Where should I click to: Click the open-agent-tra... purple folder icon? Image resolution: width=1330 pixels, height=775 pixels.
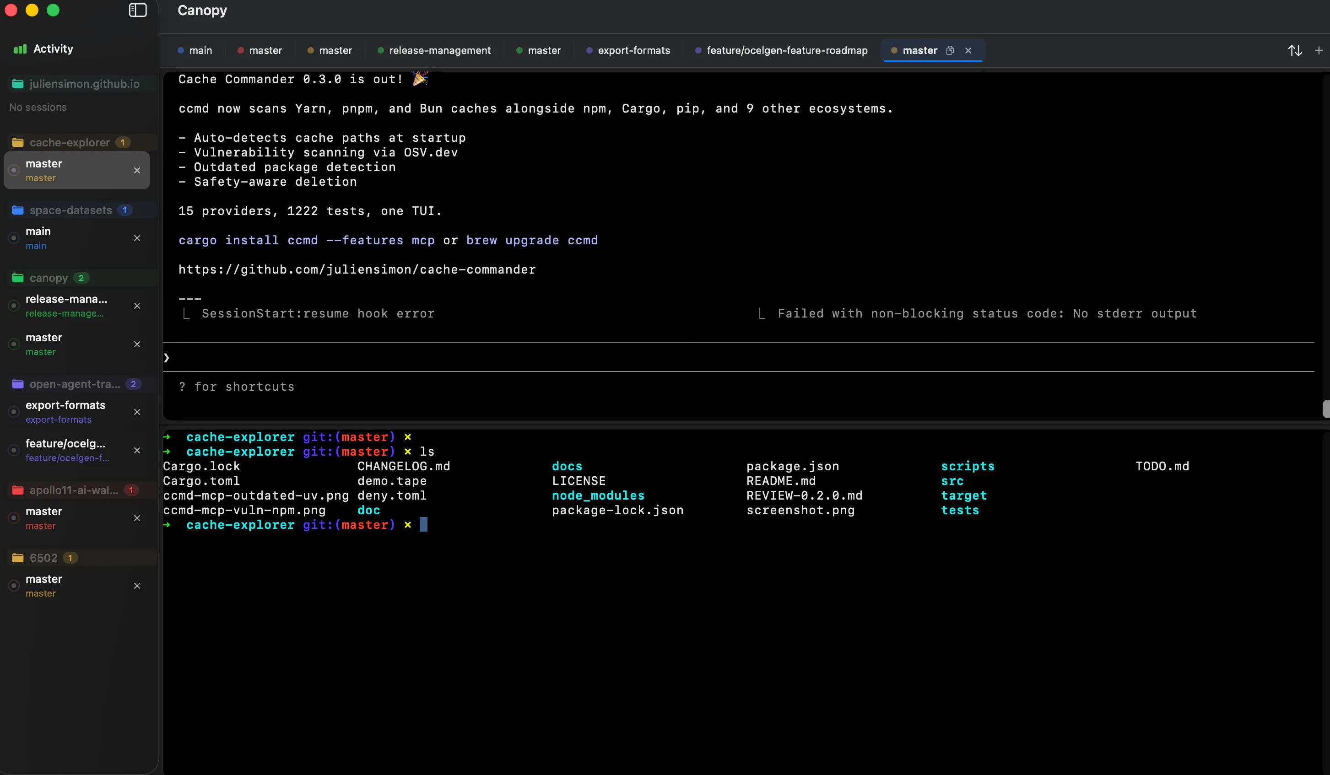[x=18, y=384]
